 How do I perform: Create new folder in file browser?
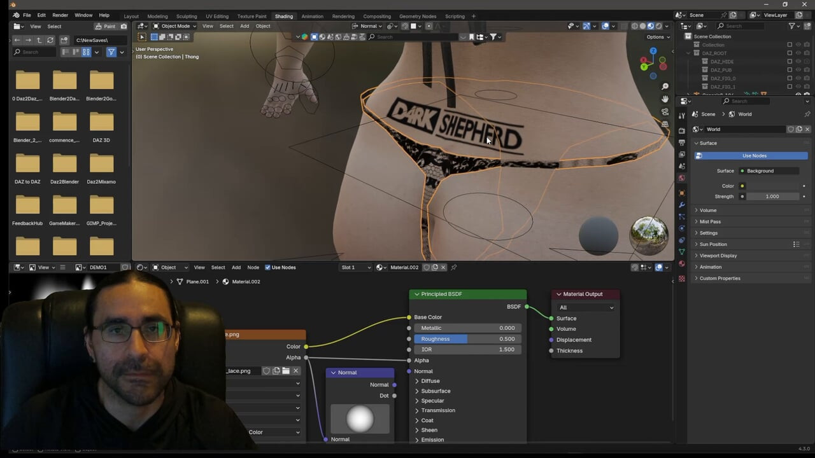point(64,40)
